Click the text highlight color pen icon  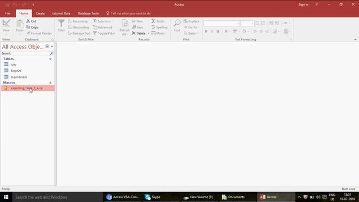tap(235, 31)
